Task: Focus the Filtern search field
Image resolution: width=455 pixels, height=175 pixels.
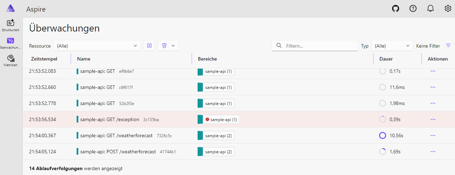Action: point(315,45)
